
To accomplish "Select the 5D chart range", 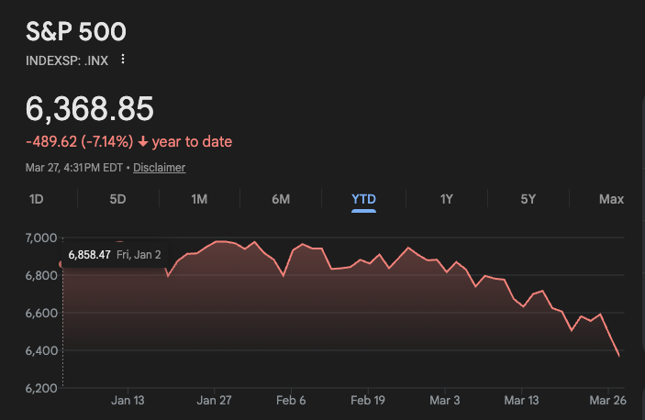I will pos(117,199).
